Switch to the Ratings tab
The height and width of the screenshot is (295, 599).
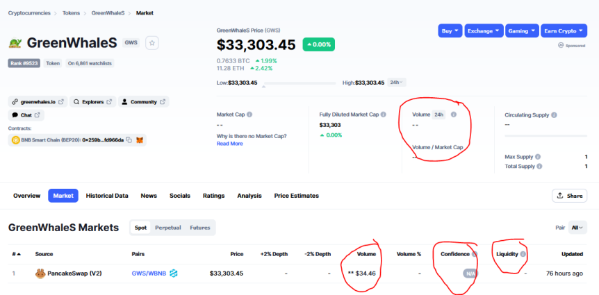(213, 196)
